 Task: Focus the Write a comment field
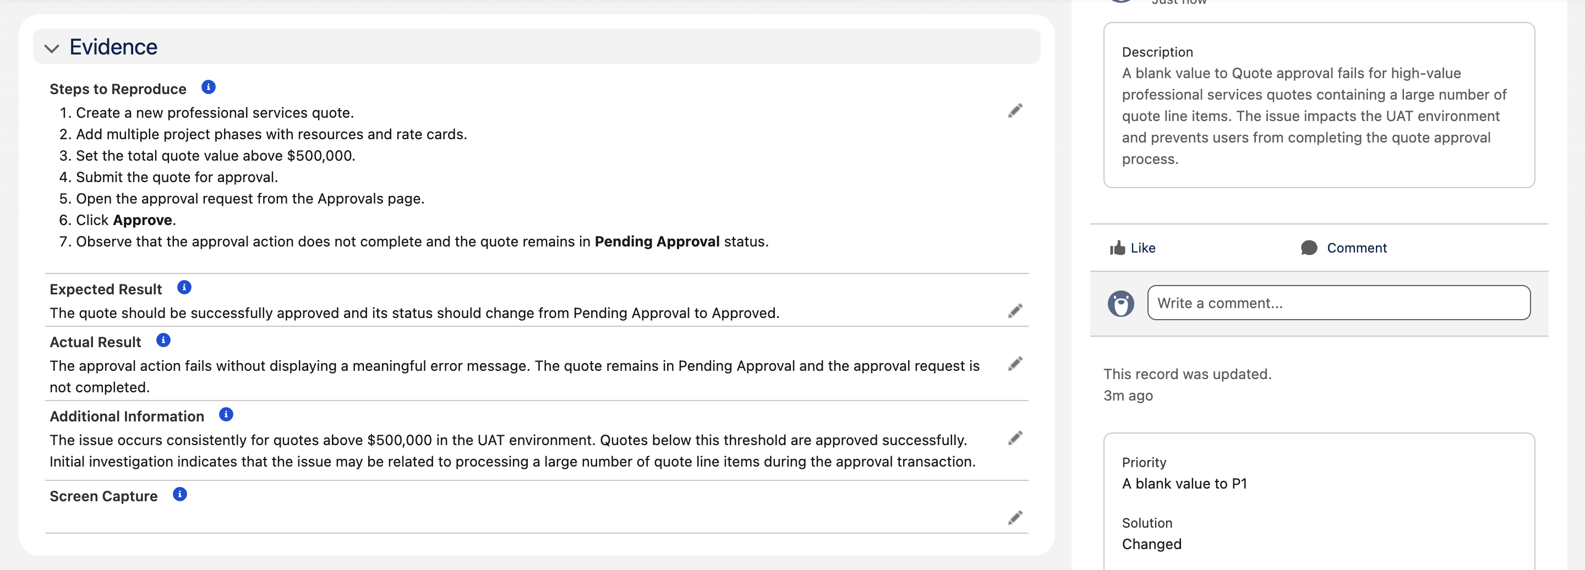(1339, 303)
